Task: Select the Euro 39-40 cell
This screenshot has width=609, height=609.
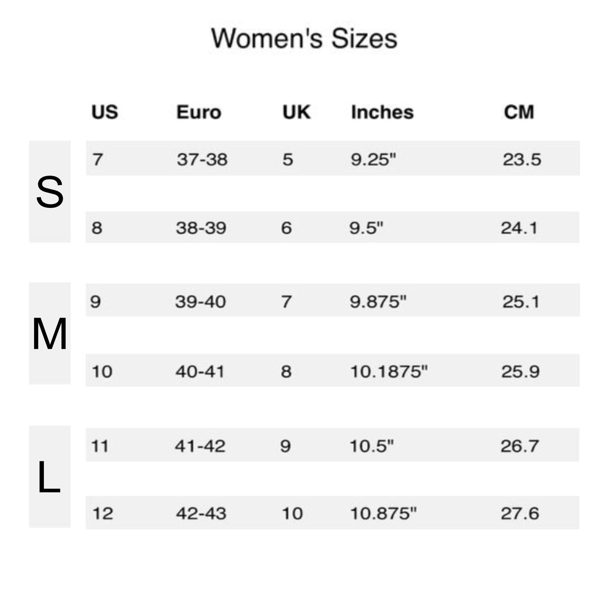Action: point(200,301)
